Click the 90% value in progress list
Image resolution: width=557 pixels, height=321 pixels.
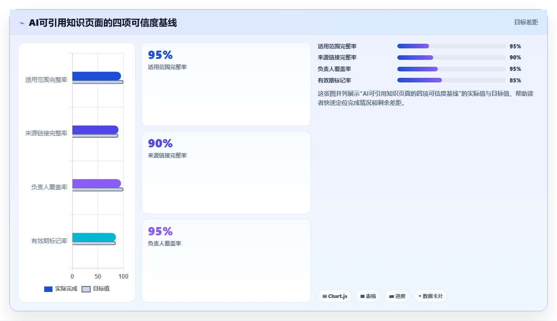pyautogui.click(x=516, y=58)
